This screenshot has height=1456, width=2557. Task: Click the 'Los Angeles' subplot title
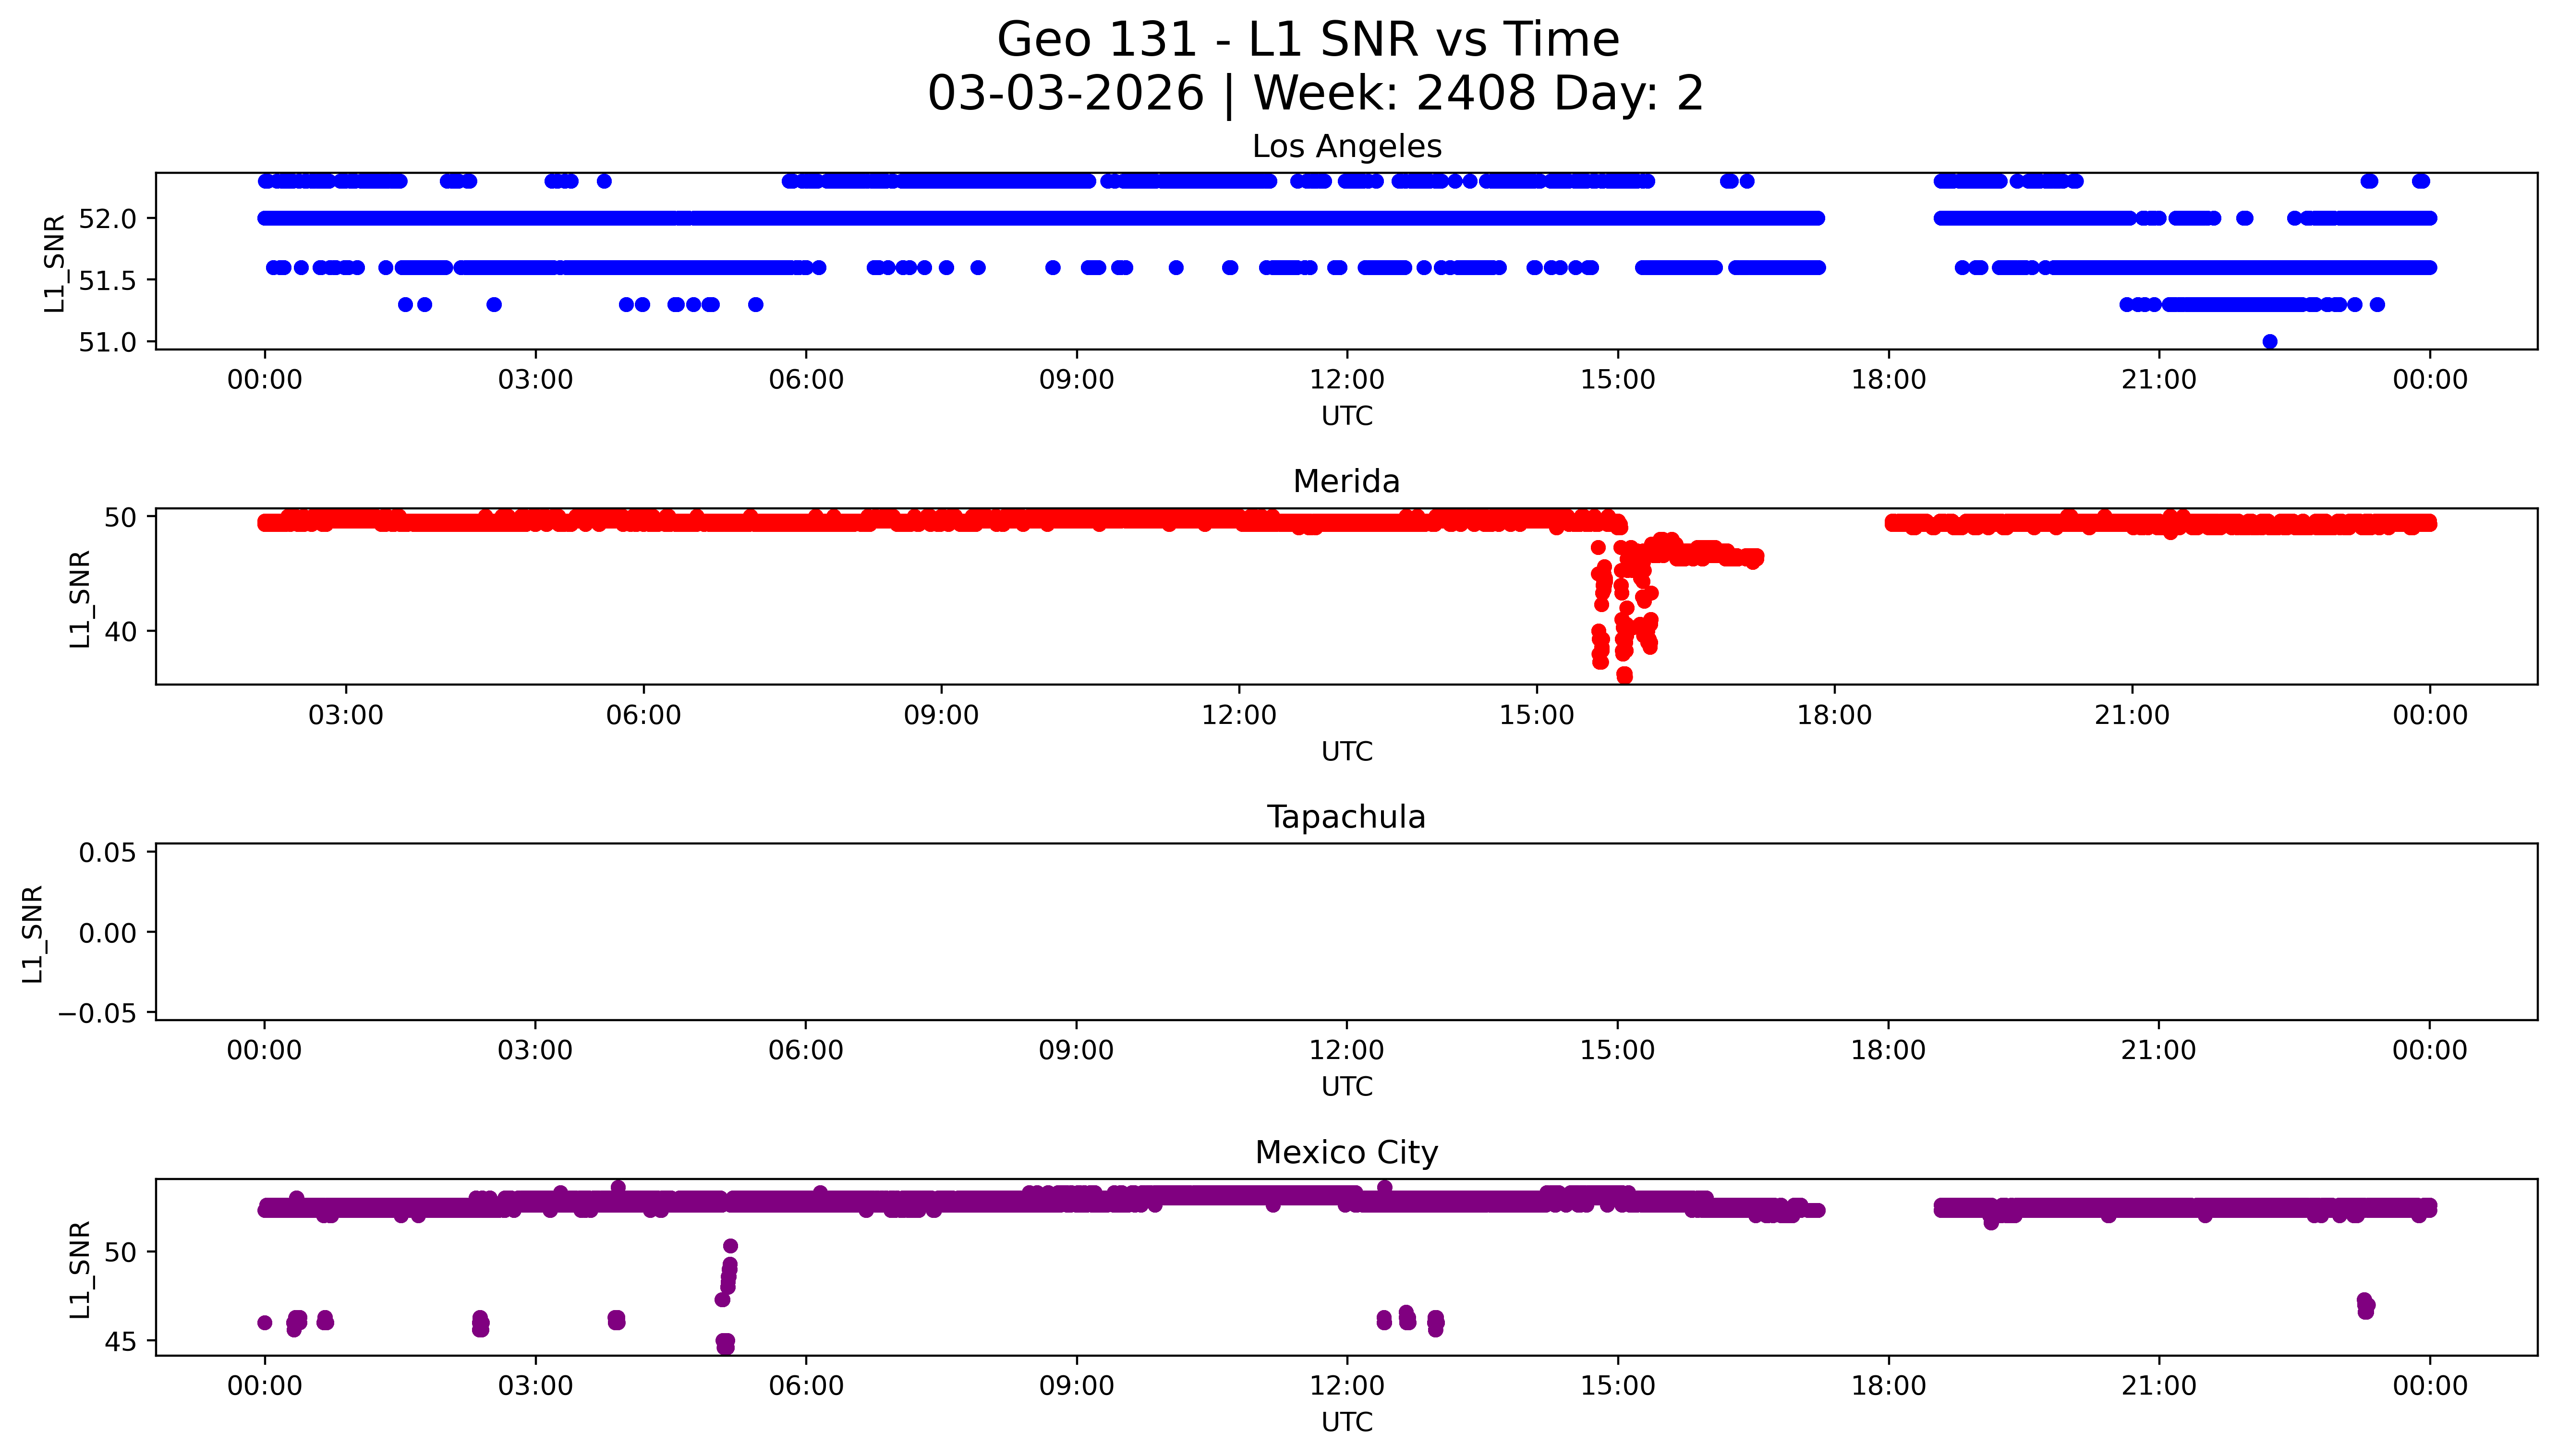point(1346,147)
